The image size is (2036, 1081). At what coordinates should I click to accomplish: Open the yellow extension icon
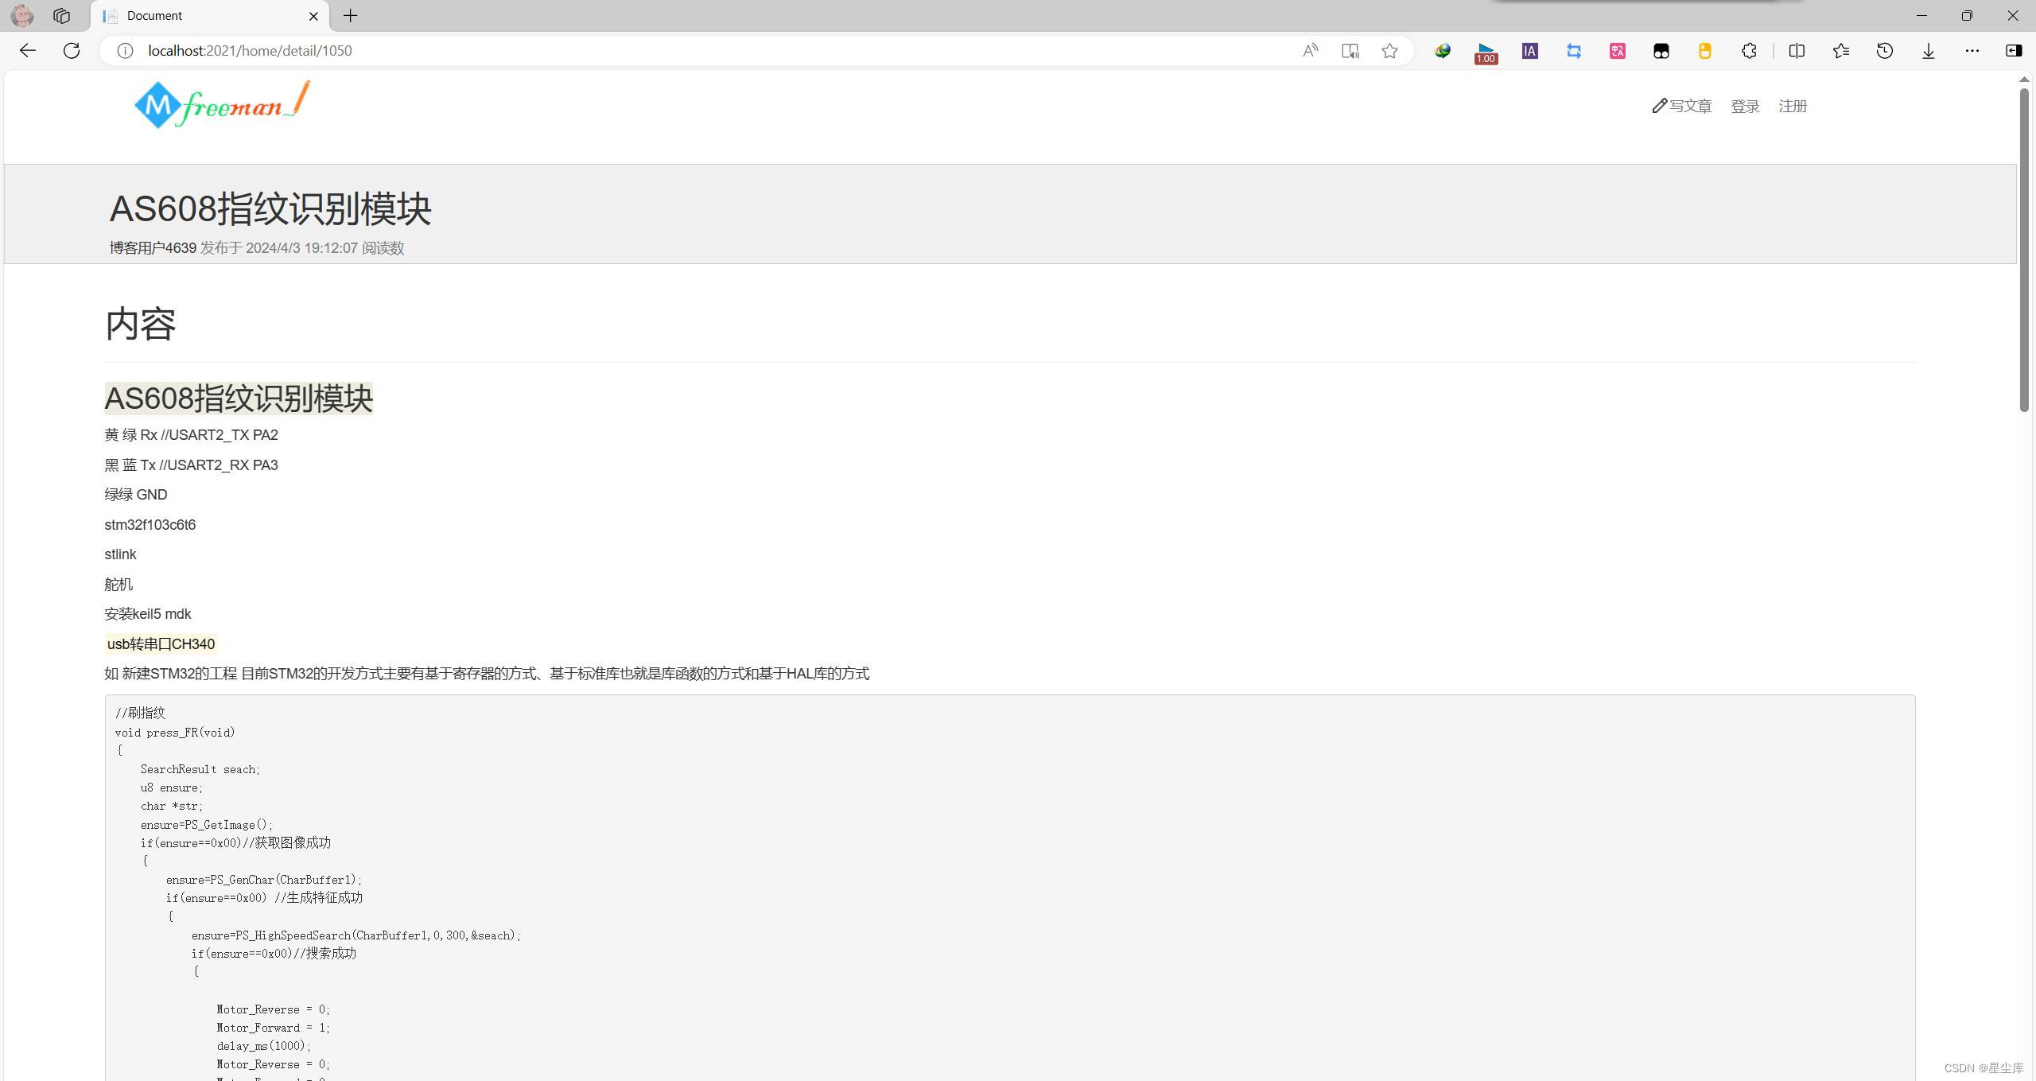pyautogui.click(x=1704, y=51)
